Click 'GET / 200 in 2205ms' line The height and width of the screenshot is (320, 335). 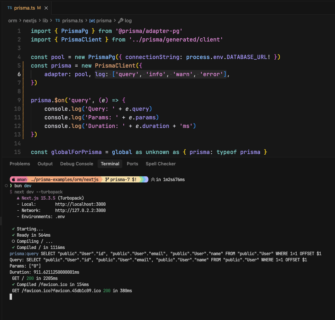pos(35,278)
